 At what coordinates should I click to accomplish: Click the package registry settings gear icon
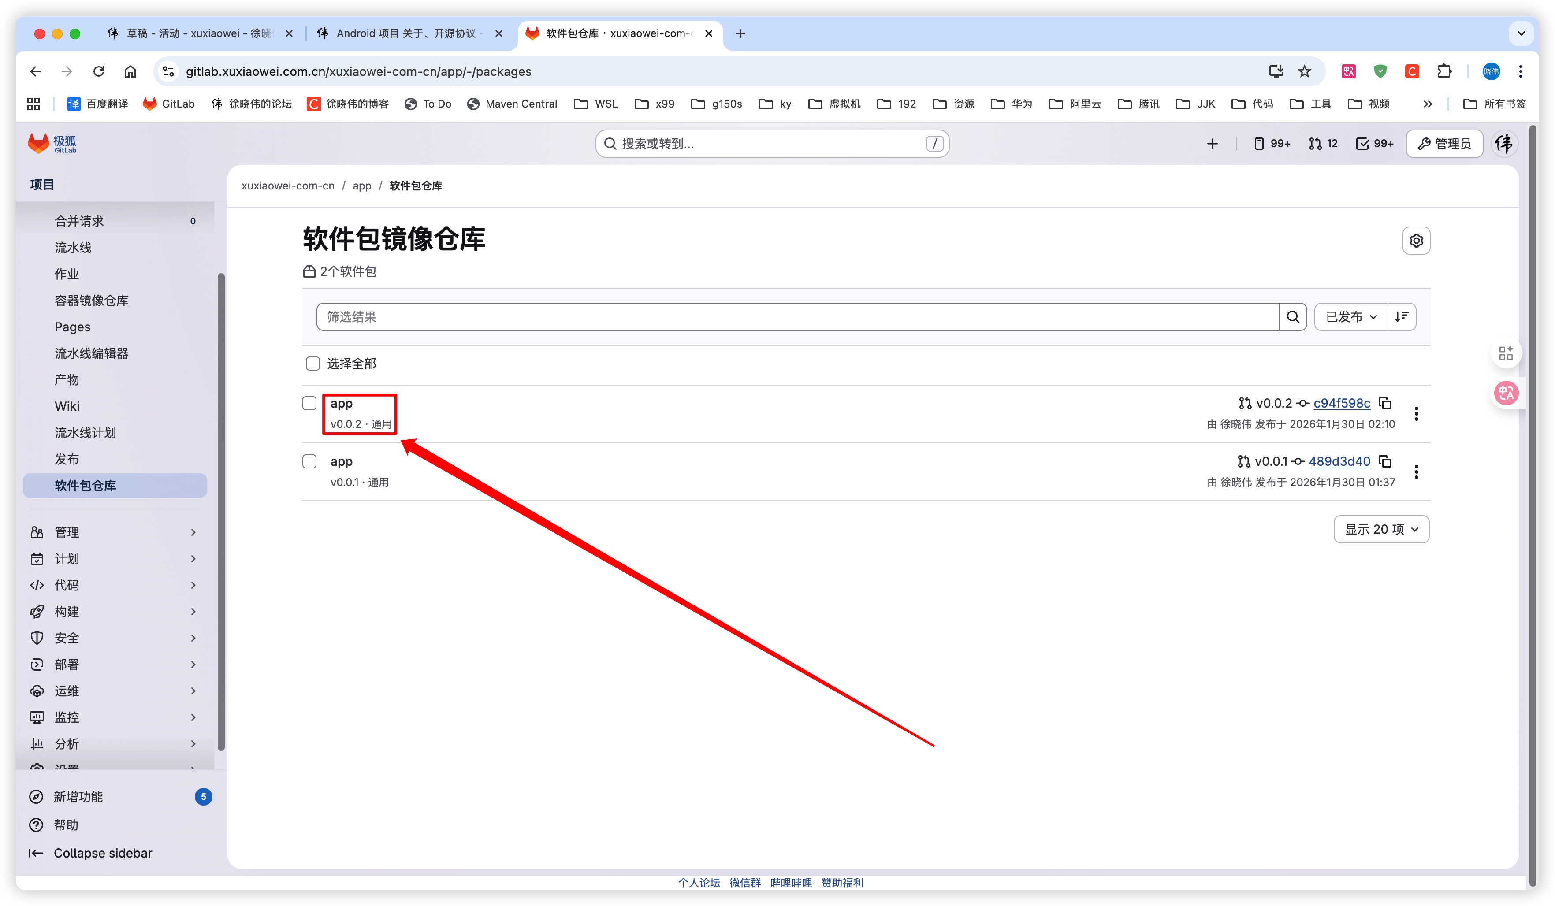pos(1416,241)
